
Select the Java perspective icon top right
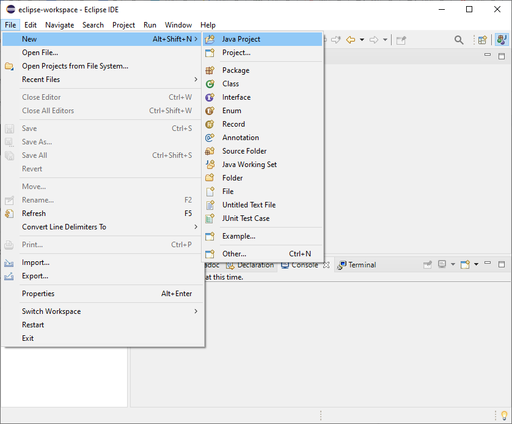click(x=503, y=39)
